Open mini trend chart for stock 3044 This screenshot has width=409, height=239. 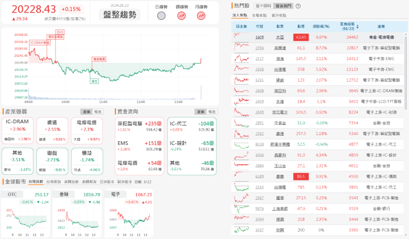[x=241, y=219]
